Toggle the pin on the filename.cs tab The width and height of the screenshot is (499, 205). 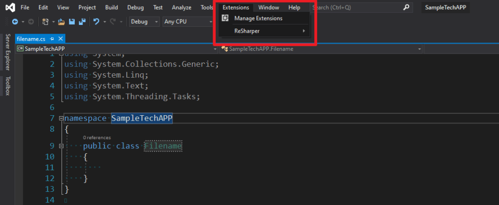click(x=52, y=39)
